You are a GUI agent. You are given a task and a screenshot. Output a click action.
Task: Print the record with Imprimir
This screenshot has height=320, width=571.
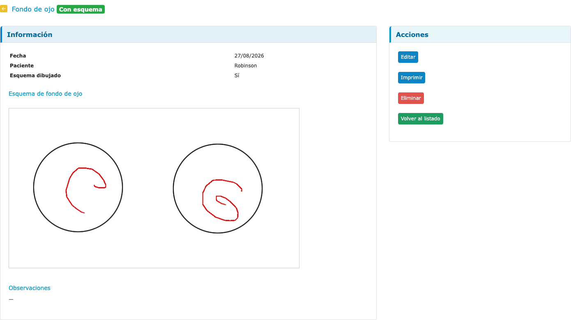pyautogui.click(x=412, y=78)
